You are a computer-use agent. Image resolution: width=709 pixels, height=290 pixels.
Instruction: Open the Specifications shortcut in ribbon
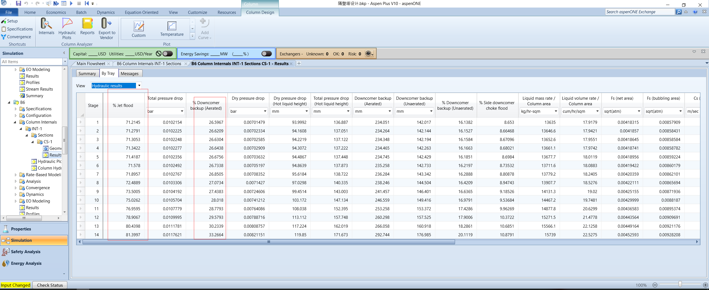pos(17,29)
